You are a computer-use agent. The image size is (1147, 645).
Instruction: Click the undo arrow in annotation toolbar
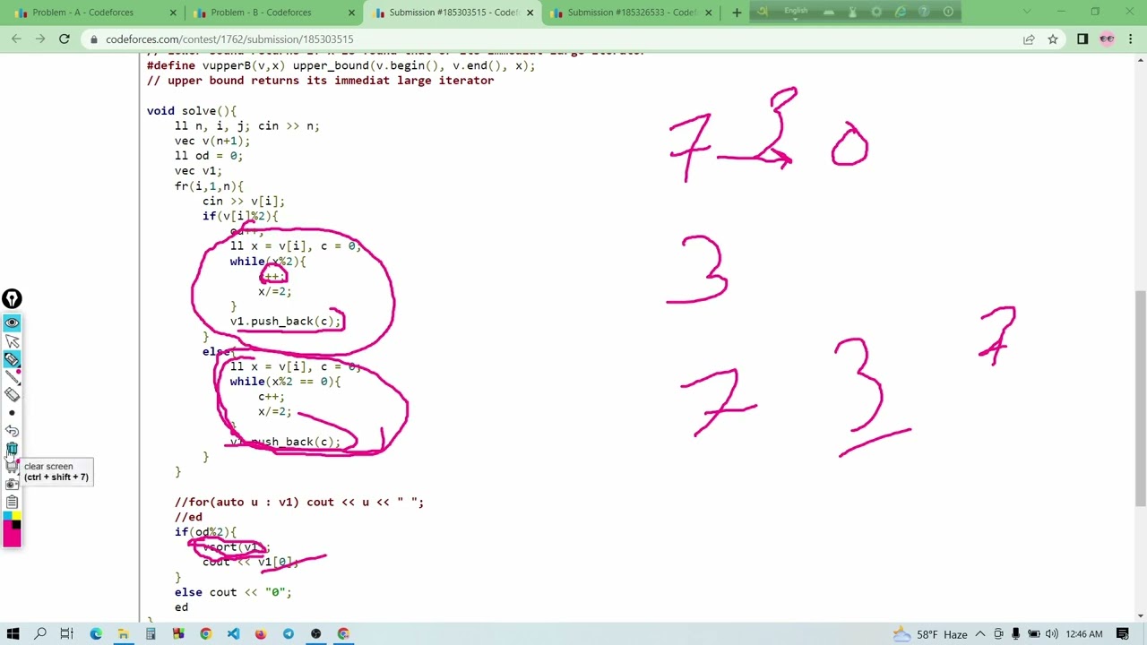pos(12,431)
